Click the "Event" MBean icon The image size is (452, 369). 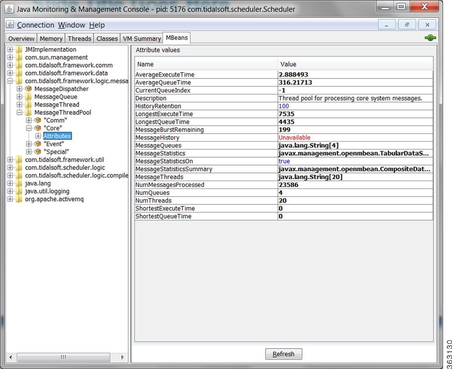[38, 144]
